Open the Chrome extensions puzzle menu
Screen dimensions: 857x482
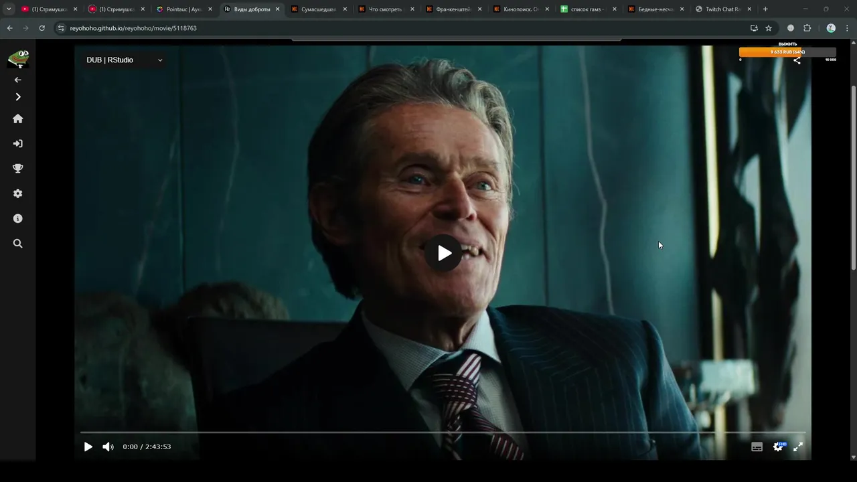(807, 28)
